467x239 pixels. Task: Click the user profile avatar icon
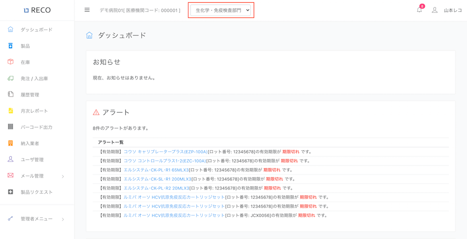coord(435,10)
